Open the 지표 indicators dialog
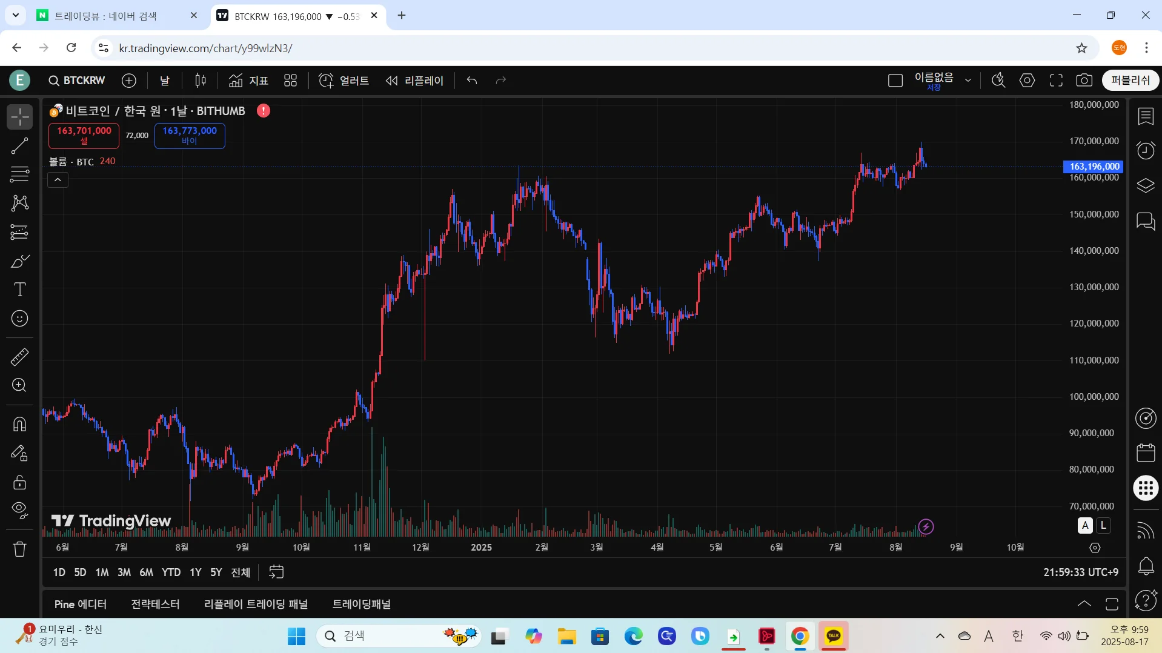This screenshot has height=653, width=1162. [x=248, y=81]
